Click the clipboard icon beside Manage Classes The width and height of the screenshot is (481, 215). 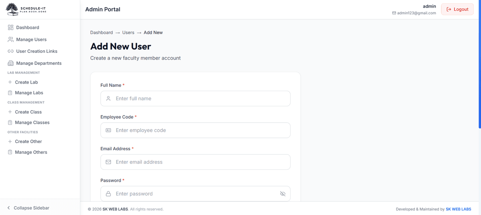[10, 123]
